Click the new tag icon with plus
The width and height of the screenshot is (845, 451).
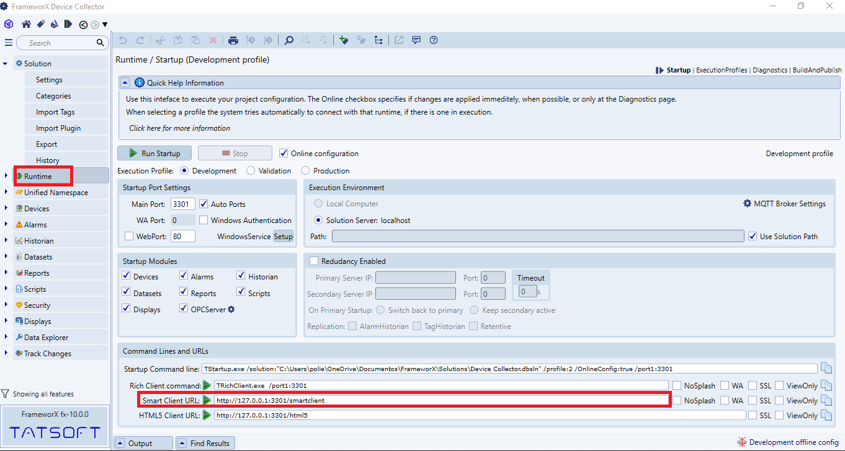coord(344,40)
